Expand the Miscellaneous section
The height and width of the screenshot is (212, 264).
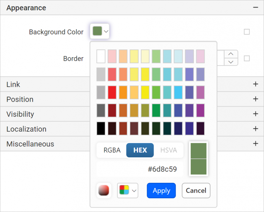click(x=255, y=144)
